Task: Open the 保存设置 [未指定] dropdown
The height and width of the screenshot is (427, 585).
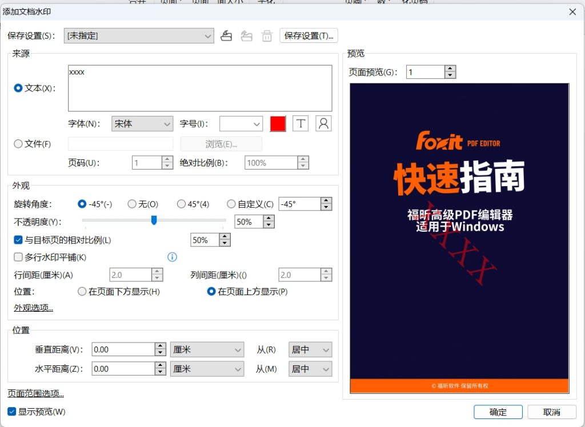Action: 139,36
